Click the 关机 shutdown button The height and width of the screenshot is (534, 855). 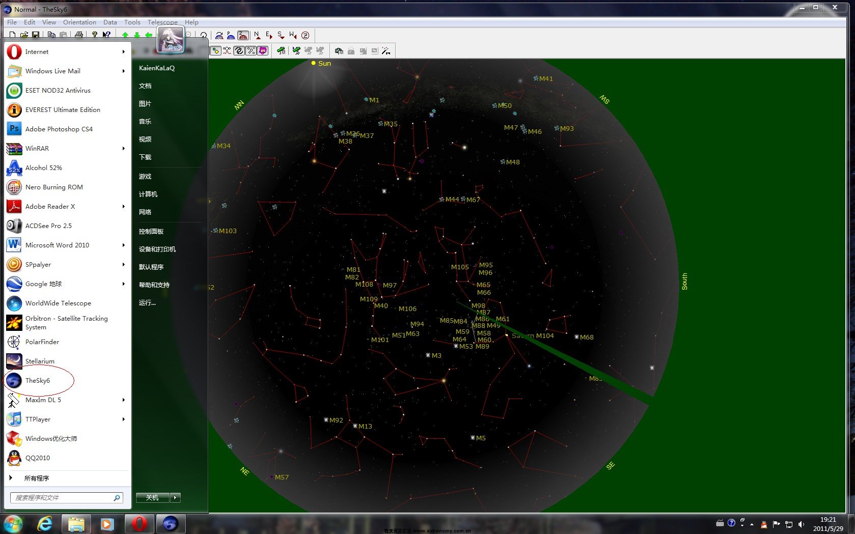[x=153, y=497]
